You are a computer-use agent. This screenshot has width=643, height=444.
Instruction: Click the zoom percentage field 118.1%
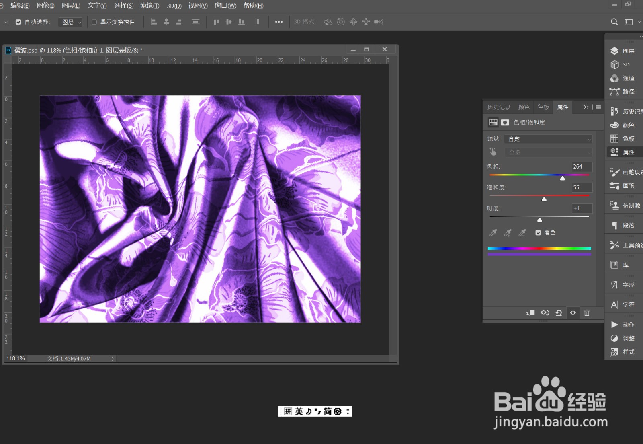16,359
